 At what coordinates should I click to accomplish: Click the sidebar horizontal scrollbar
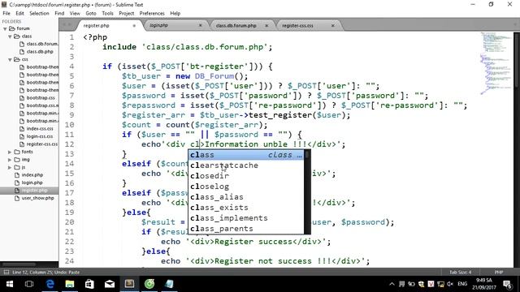(x=19, y=264)
